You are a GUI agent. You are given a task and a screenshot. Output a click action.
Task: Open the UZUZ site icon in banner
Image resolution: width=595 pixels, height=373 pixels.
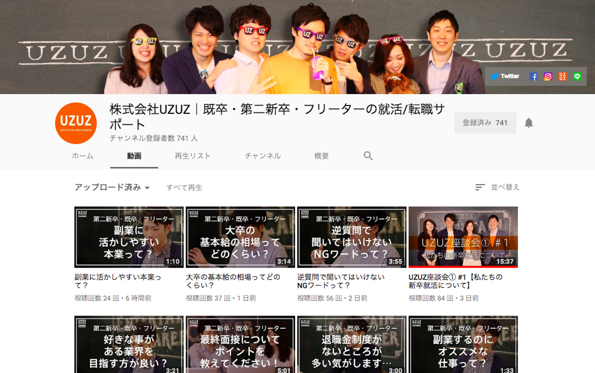click(x=562, y=76)
